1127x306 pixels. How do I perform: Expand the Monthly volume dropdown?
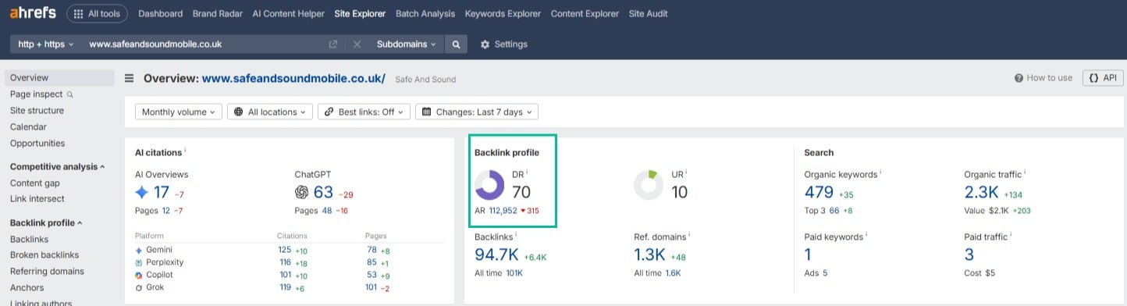(x=179, y=112)
